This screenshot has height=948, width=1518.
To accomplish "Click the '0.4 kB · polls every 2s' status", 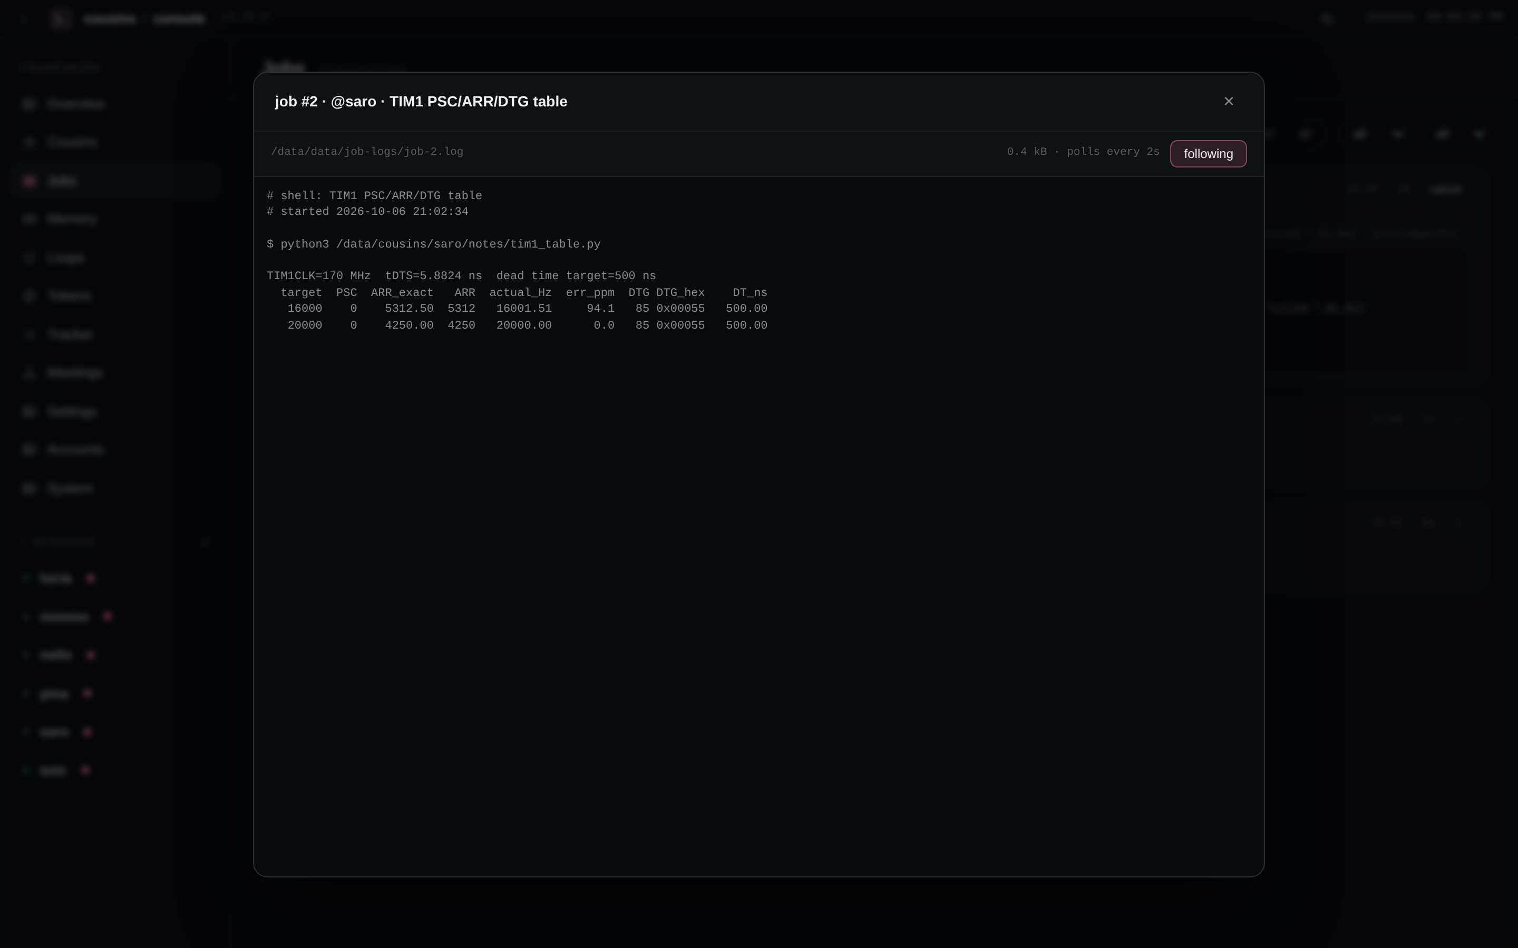I will point(1083,152).
